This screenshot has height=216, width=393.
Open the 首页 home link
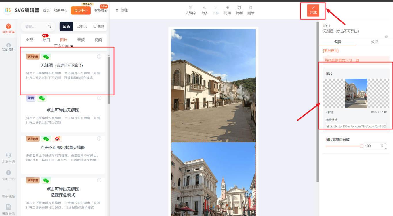coord(46,10)
